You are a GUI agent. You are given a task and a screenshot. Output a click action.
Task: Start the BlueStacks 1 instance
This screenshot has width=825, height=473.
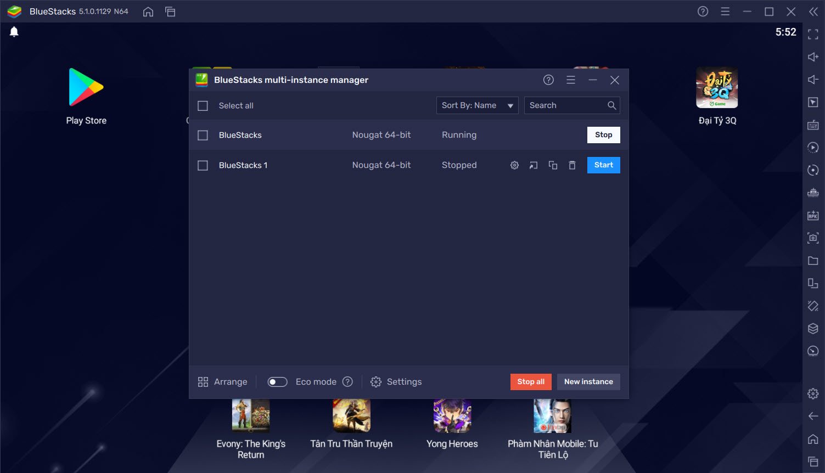coord(604,165)
